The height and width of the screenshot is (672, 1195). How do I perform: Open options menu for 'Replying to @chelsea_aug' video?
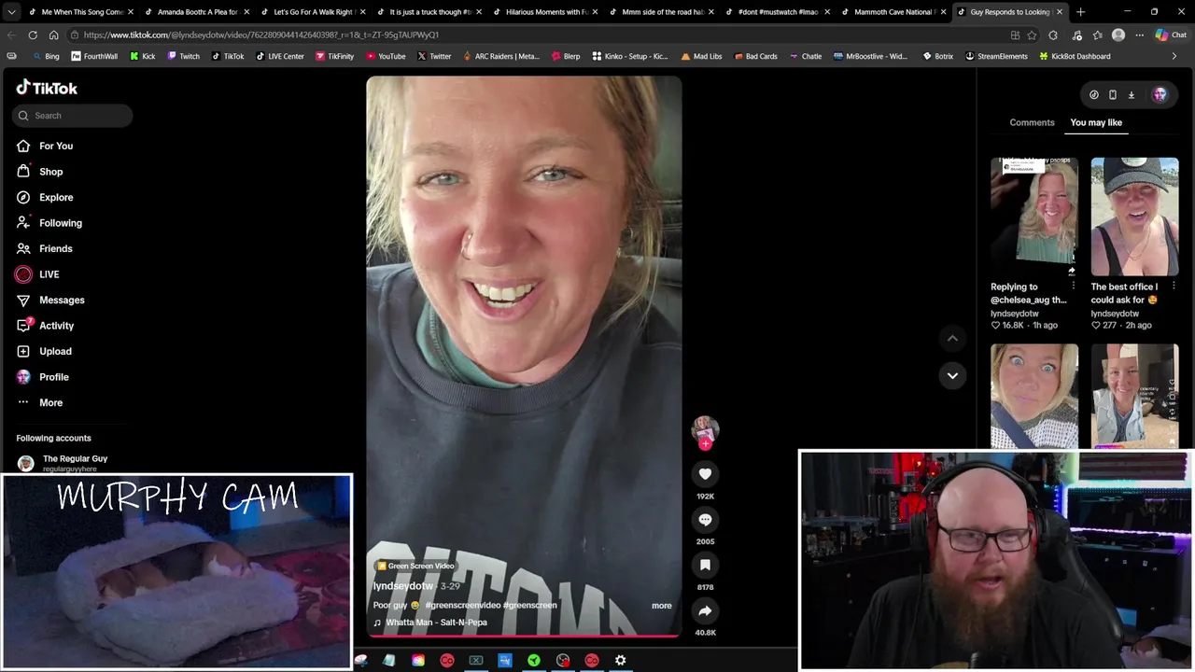click(1073, 286)
